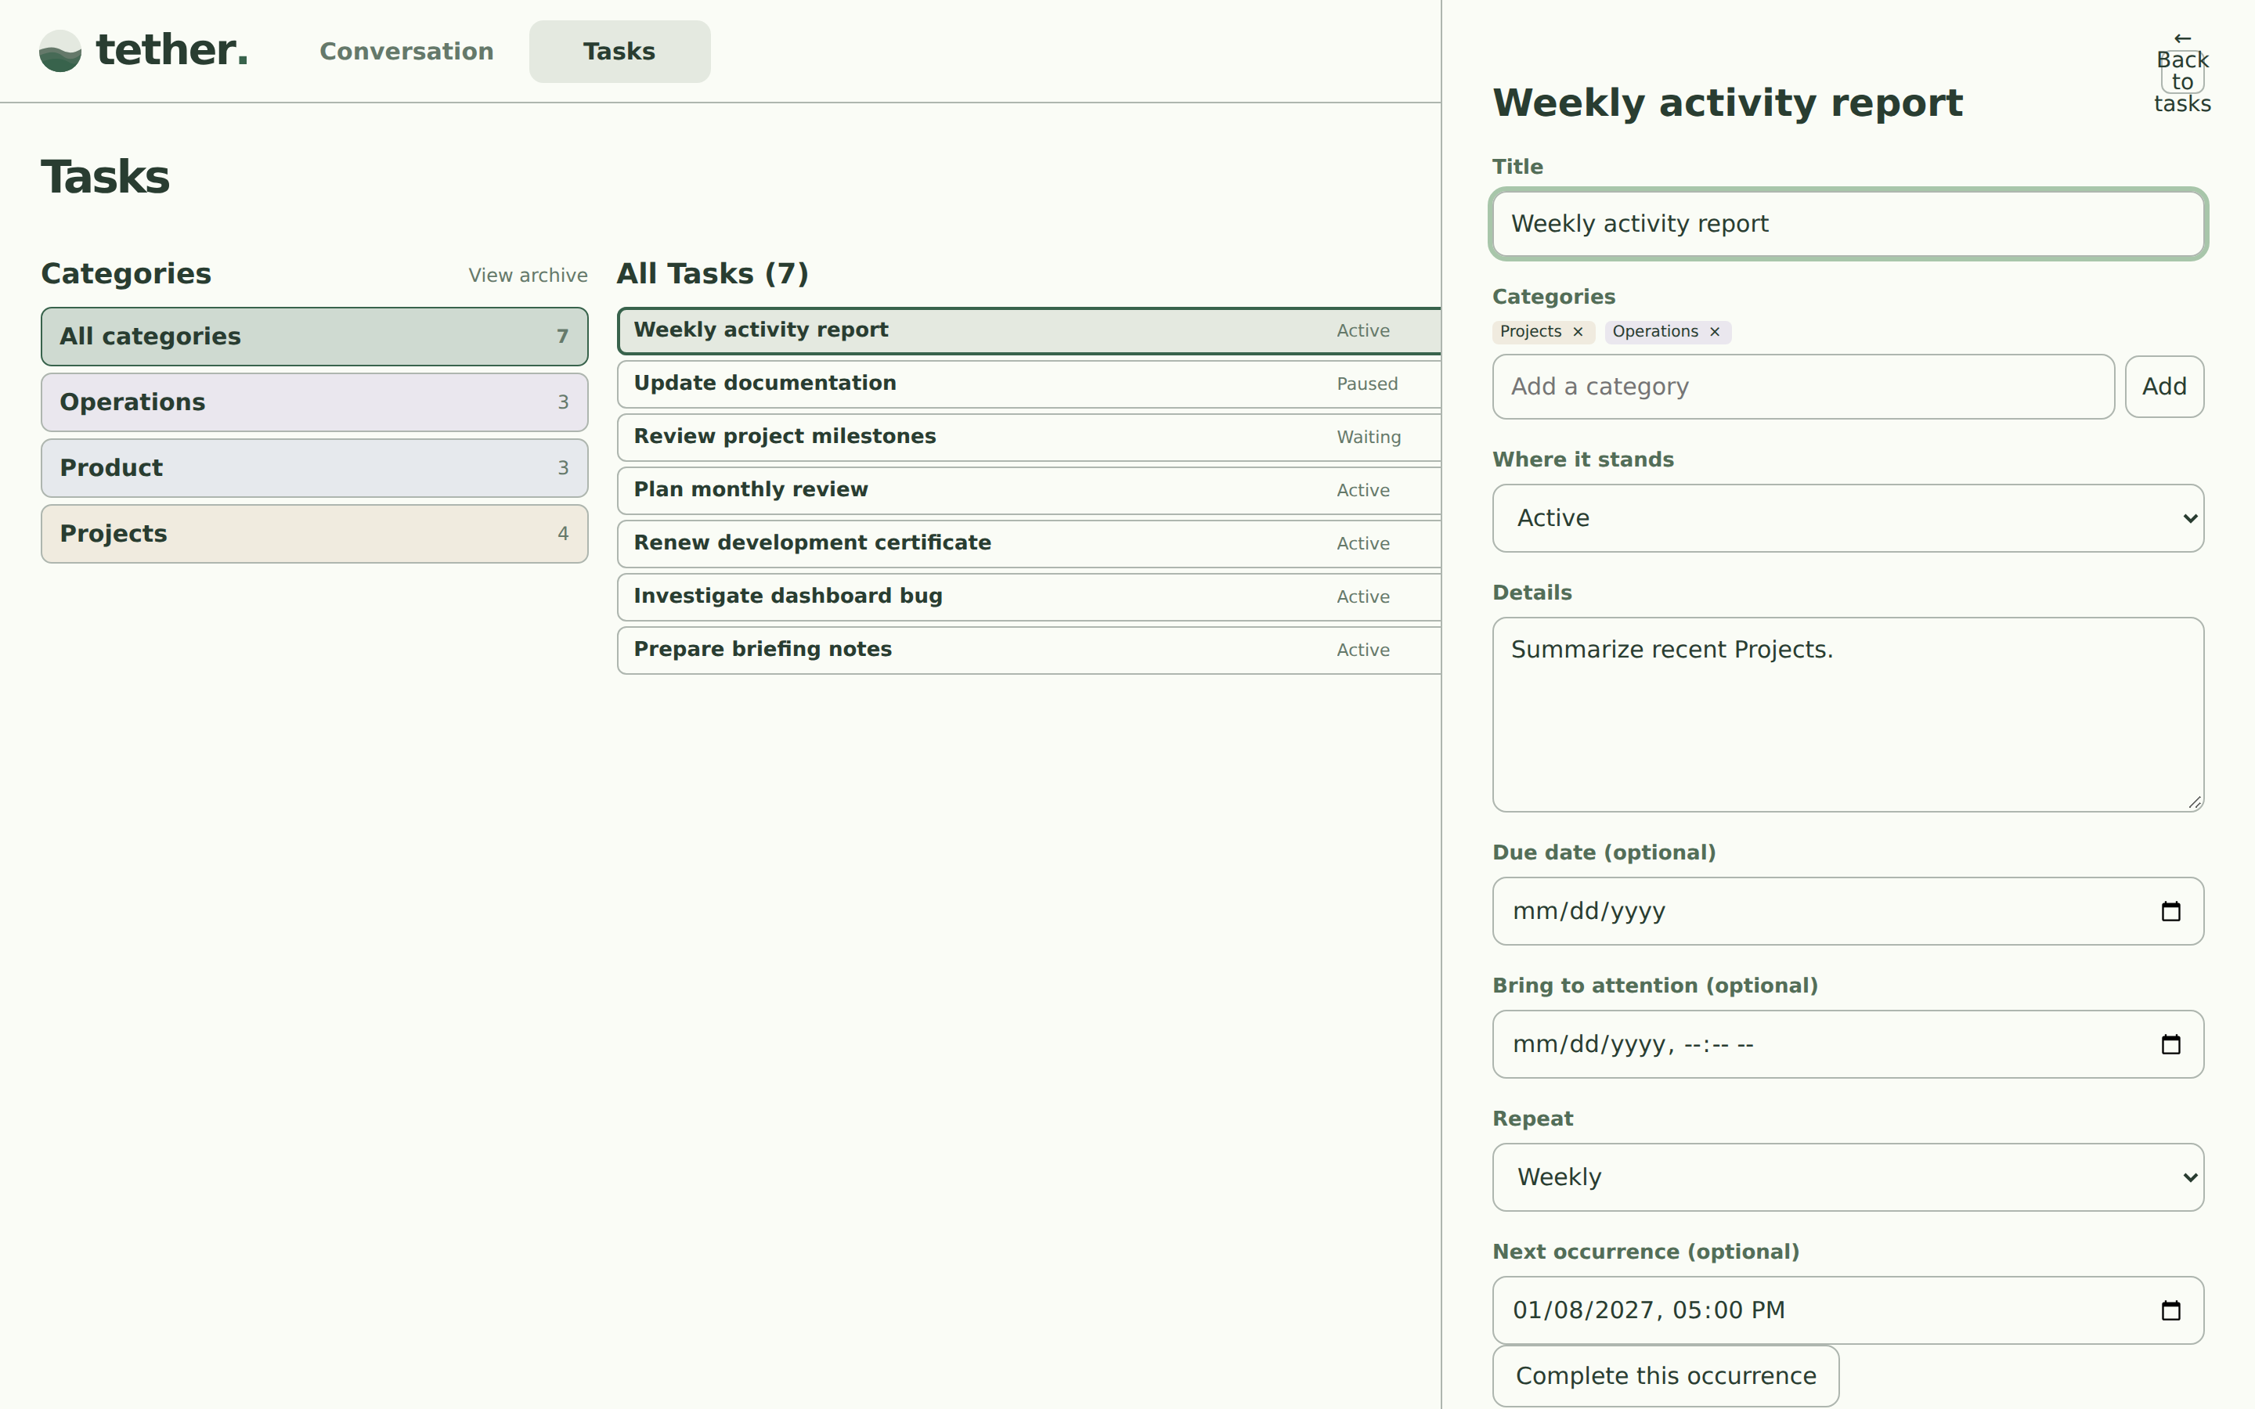Image resolution: width=2255 pixels, height=1409 pixels.
Task: Filter by the Operations category
Action: pos(314,402)
